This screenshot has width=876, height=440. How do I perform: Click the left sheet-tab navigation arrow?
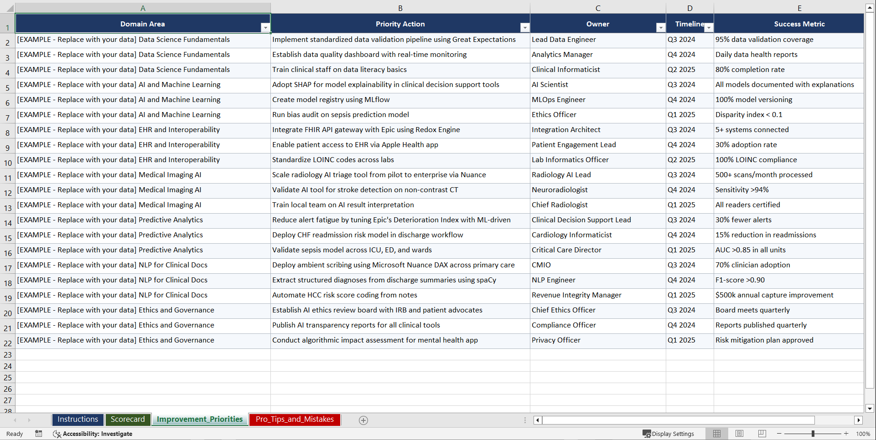pos(16,420)
